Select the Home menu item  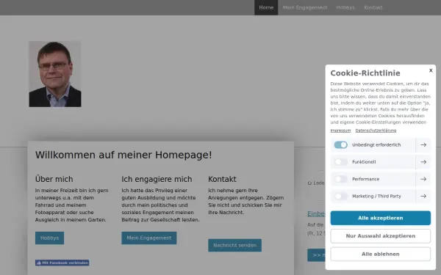pyautogui.click(x=266, y=7)
